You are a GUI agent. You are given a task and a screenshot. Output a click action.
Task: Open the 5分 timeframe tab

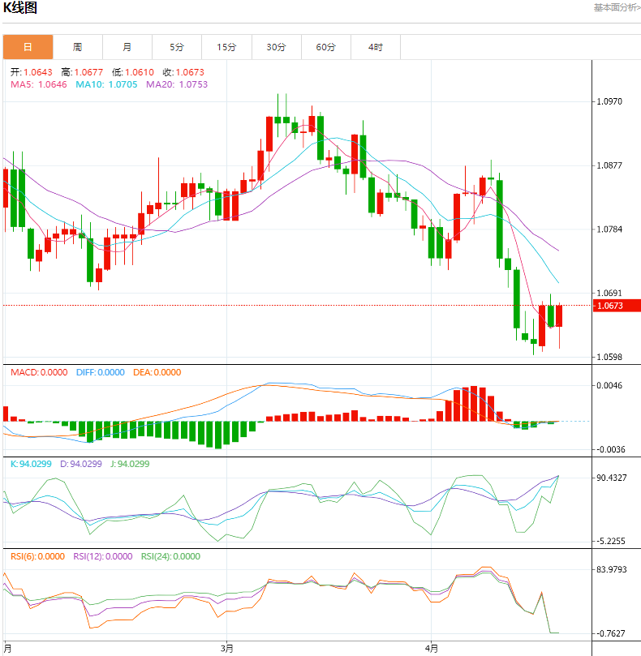coord(177,47)
